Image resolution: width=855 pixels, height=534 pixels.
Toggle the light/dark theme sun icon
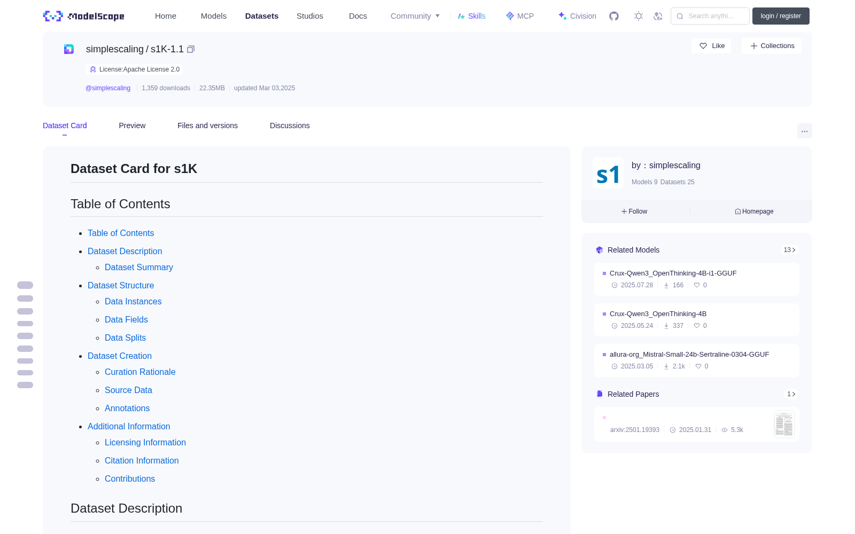coord(639,16)
